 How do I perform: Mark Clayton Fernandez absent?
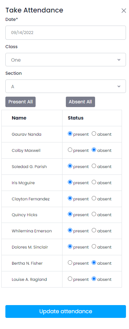pyautogui.click(x=94, y=198)
